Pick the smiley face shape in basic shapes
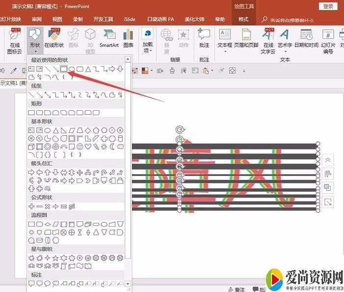 click(80, 146)
